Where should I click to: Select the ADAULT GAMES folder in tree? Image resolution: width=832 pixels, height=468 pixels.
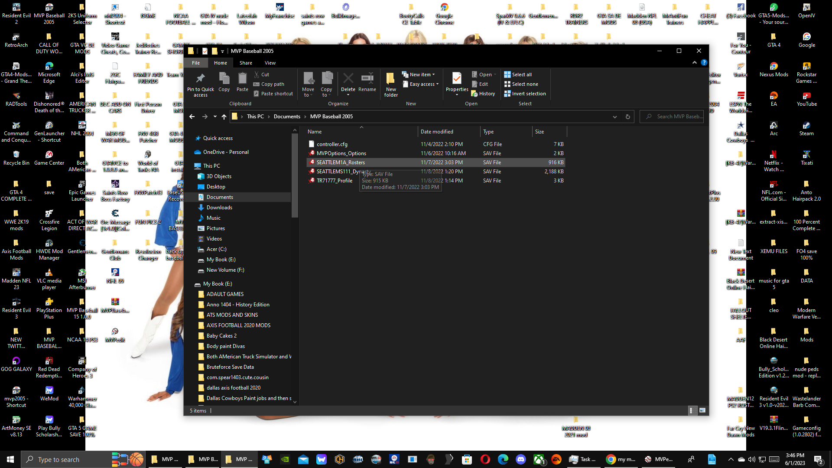pyautogui.click(x=225, y=294)
